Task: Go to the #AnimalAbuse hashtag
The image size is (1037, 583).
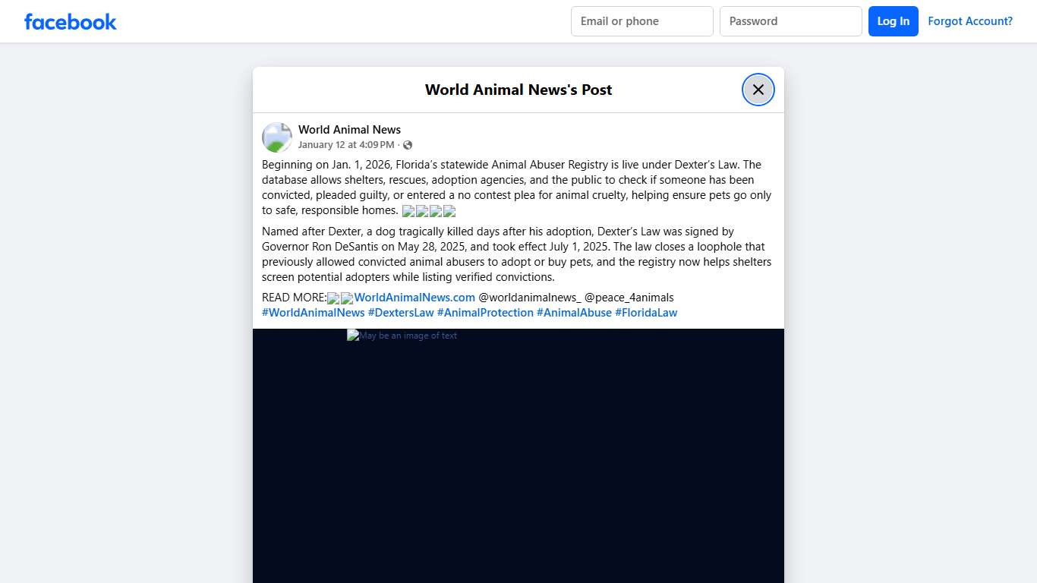Action: (x=574, y=313)
